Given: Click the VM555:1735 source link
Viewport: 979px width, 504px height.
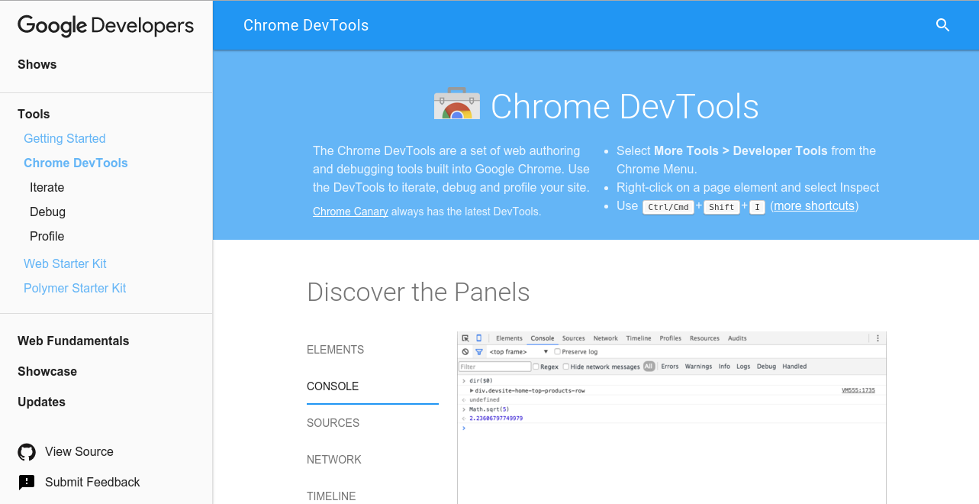Looking at the screenshot, I should tap(858, 390).
